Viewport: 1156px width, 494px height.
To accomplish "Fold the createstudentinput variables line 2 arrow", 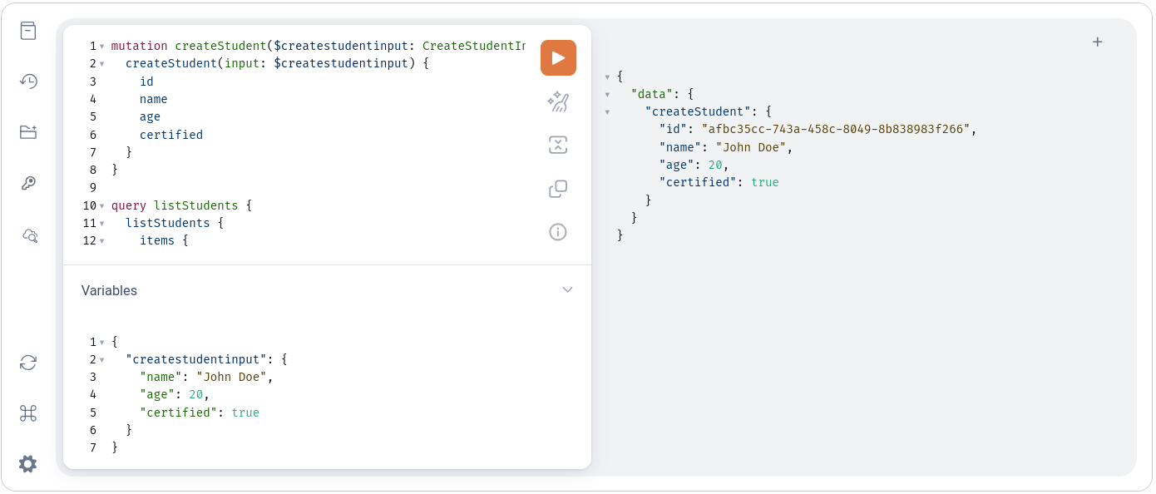I will click(x=101, y=360).
